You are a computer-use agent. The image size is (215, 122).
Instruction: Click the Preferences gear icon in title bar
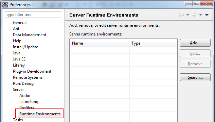click(x=5, y=5)
